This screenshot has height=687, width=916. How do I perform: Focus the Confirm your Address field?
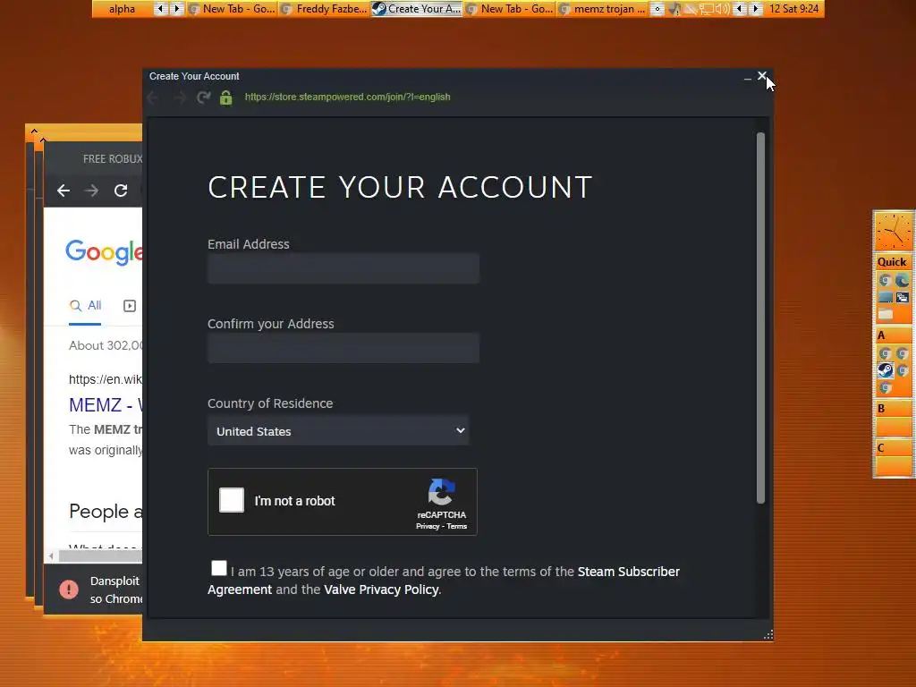343,348
